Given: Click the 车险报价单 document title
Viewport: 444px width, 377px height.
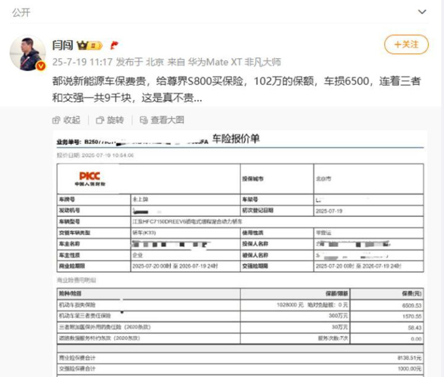Looking at the screenshot, I should coord(236,138).
